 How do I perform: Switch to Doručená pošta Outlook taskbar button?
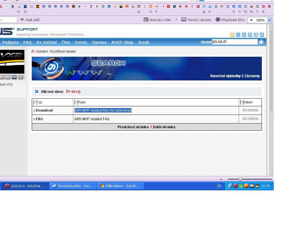click(73, 186)
